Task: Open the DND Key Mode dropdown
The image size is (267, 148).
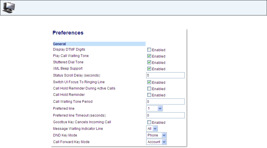Action: pyautogui.click(x=156, y=135)
